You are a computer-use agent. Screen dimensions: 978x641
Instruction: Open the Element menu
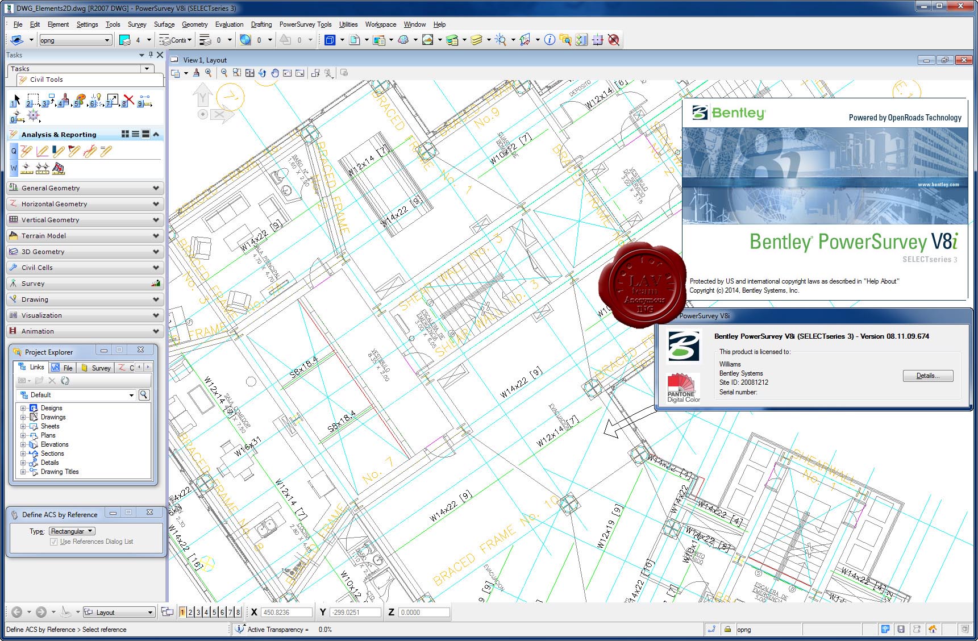coord(58,24)
